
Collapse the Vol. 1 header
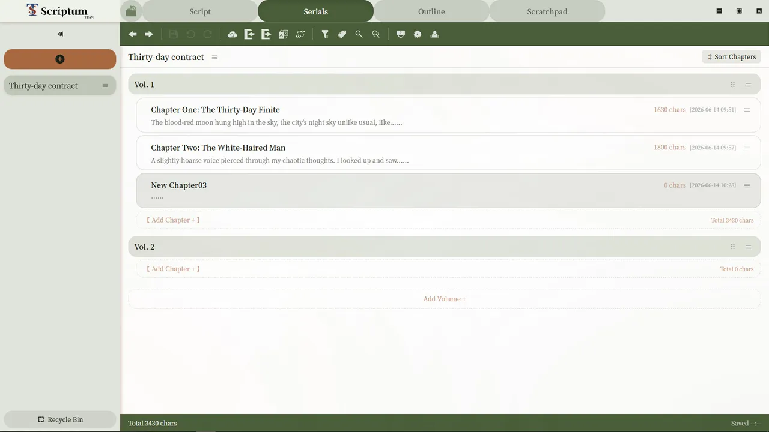coord(445,85)
